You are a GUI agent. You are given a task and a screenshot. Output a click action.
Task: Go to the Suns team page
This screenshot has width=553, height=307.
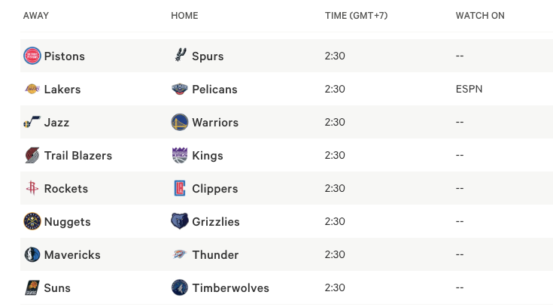pos(57,288)
